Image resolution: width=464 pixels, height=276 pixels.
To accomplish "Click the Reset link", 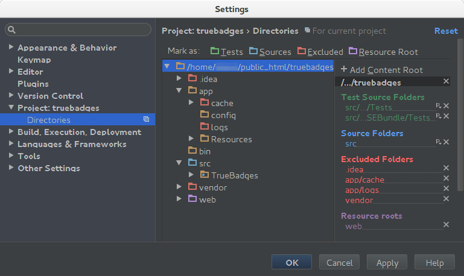I will click(x=446, y=31).
